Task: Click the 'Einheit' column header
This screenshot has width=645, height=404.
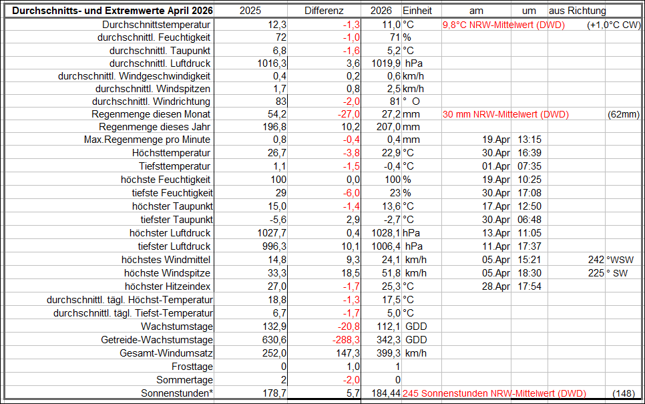Action: coord(417,11)
